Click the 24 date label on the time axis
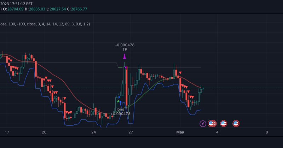The height and width of the screenshot is (148, 283). click(93, 132)
